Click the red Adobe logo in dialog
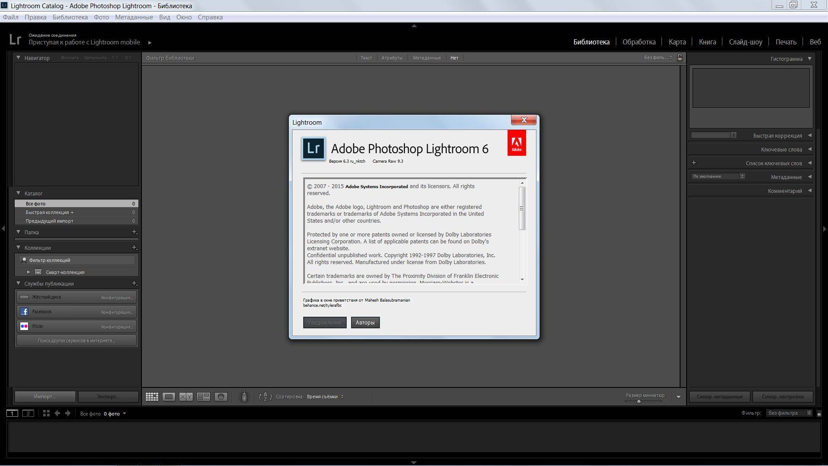This screenshot has width=828, height=466. point(517,143)
